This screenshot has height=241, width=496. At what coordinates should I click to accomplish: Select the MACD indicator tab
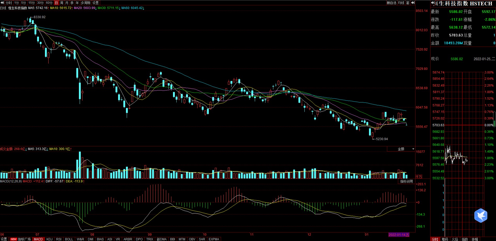tap(38, 239)
